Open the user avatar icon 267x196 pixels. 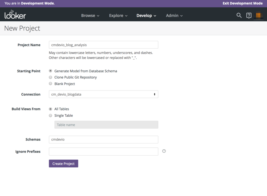pyautogui.click(x=258, y=16)
